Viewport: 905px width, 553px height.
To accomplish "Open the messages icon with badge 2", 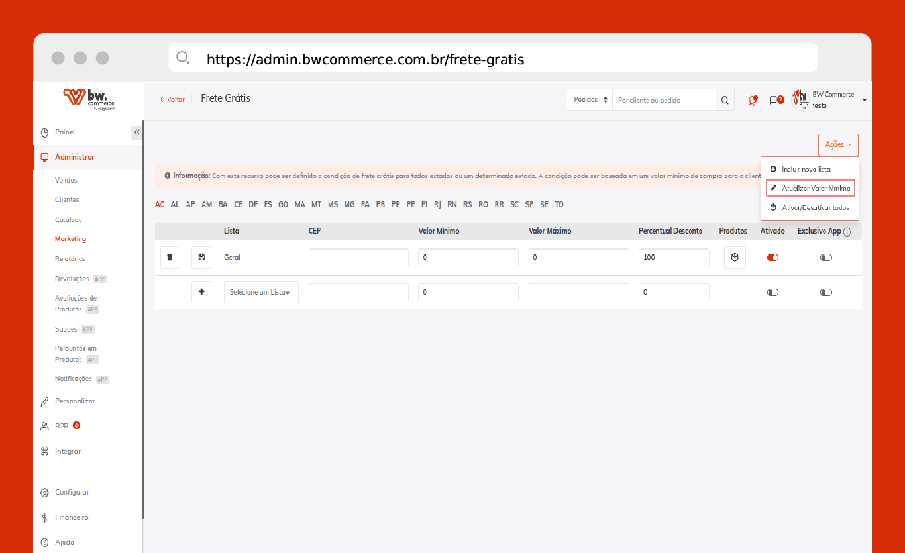I will [776, 100].
